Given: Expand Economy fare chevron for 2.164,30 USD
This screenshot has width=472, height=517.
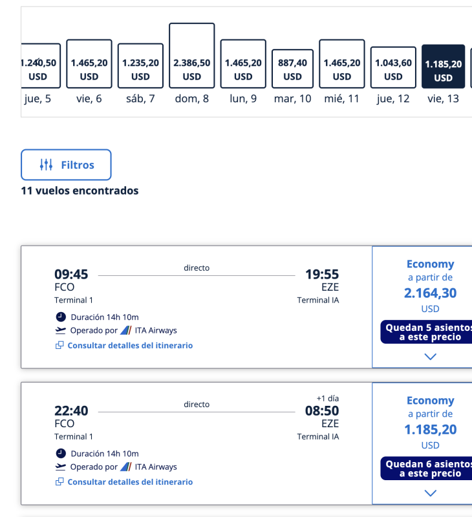Looking at the screenshot, I should pyautogui.click(x=430, y=357).
